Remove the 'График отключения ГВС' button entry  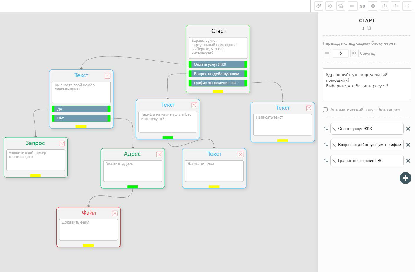click(408, 161)
